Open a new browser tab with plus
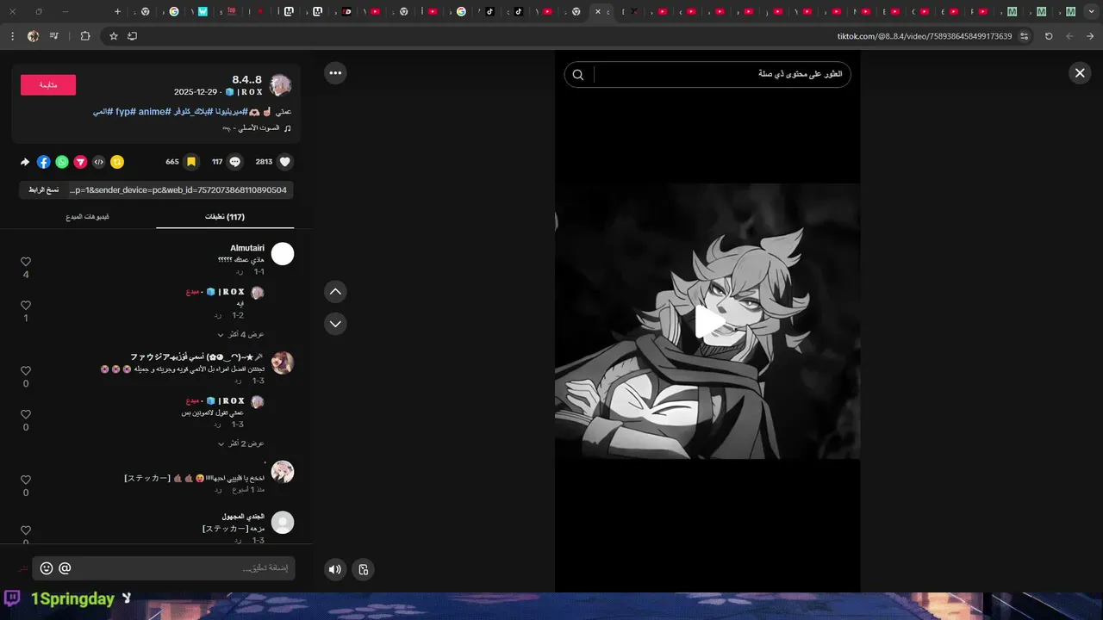The width and height of the screenshot is (1103, 620). pos(117,12)
